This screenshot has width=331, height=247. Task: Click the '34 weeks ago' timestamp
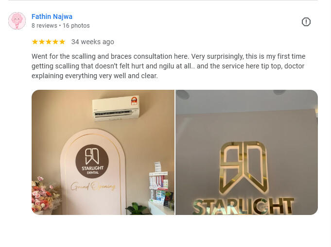[x=93, y=42]
